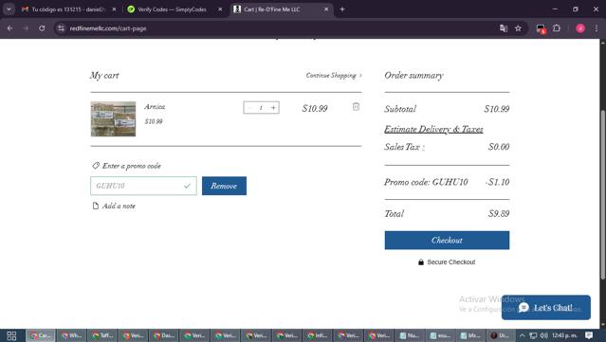Remove the applied promo code
The height and width of the screenshot is (342, 606).
[224, 186]
